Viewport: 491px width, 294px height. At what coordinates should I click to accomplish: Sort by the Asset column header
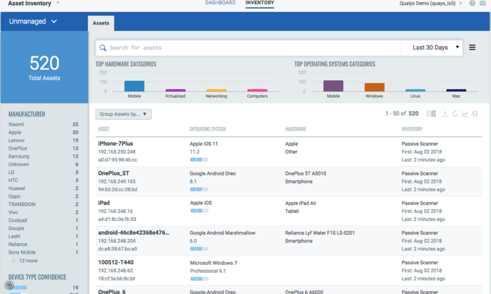tap(104, 129)
